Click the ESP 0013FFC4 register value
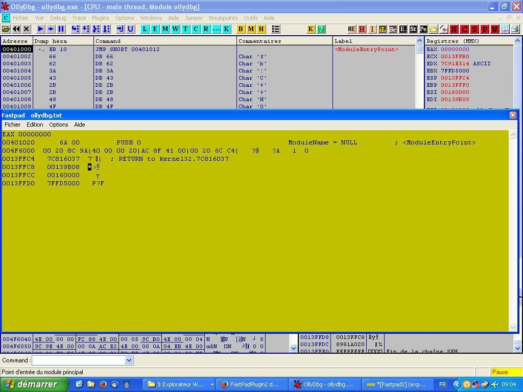 455,78
